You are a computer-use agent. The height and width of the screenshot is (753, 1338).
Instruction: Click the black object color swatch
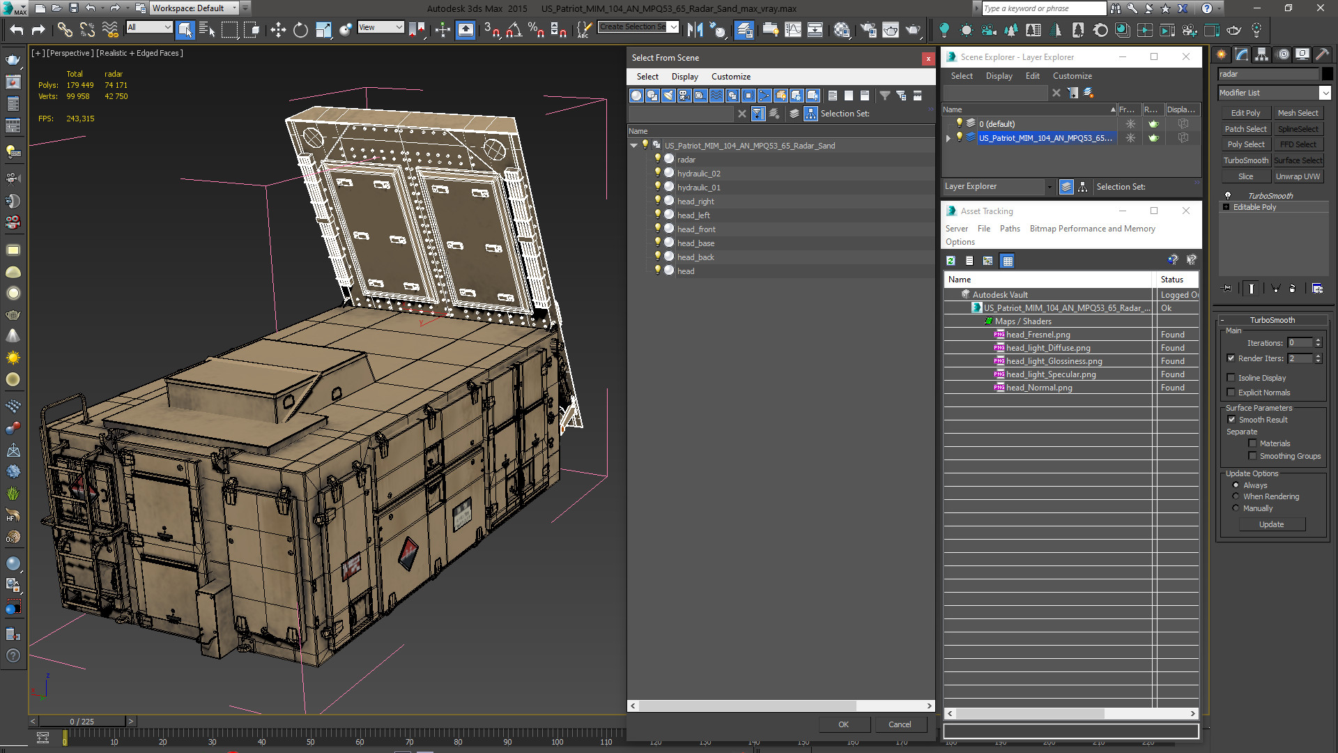(1327, 74)
